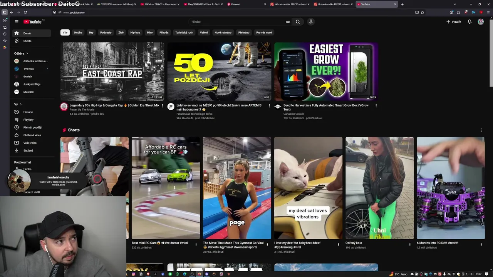Screen dimensions: 493x277
Task: Toggle the browser sidebar panel button
Action: pyautogui.click(x=5, y=12)
